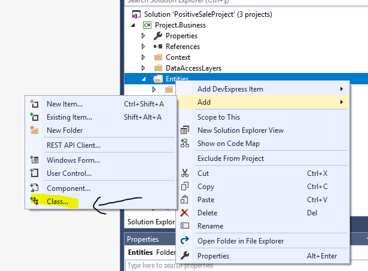
Task: Click the Solution icon for PositiveSaleProject
Action: [136, 14]
